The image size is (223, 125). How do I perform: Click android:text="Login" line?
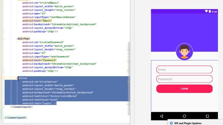click(x=39, y=103)
